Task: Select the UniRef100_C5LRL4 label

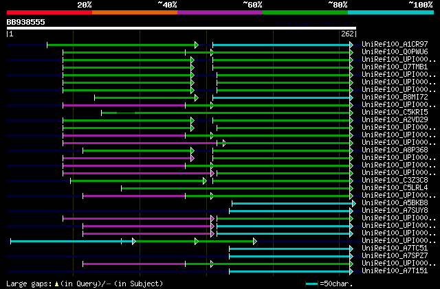Action: tap(395, 188)
